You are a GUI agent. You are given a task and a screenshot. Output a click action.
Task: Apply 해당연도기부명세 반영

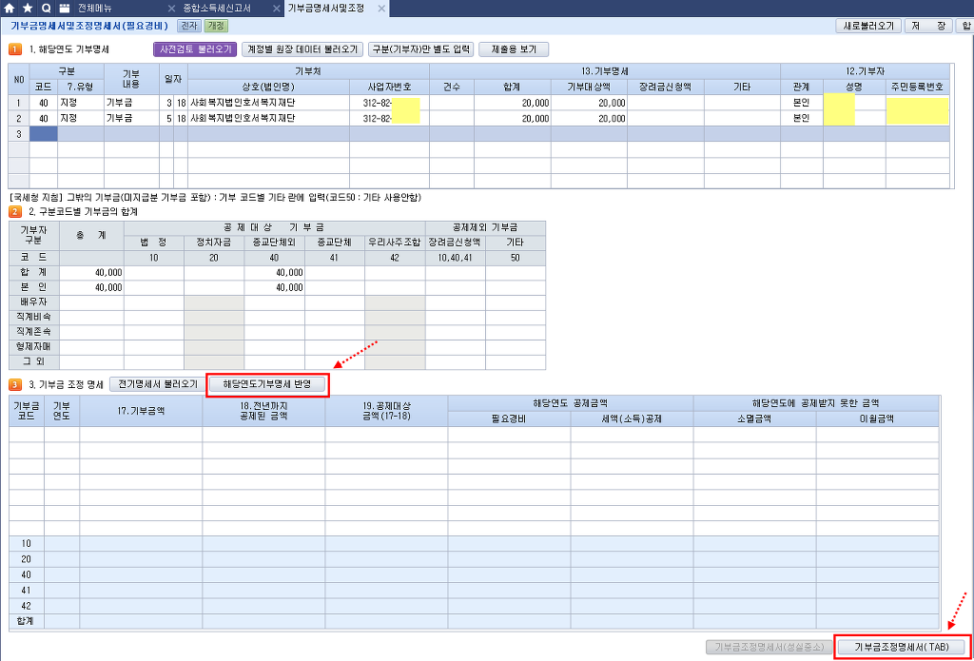point(268,384)
